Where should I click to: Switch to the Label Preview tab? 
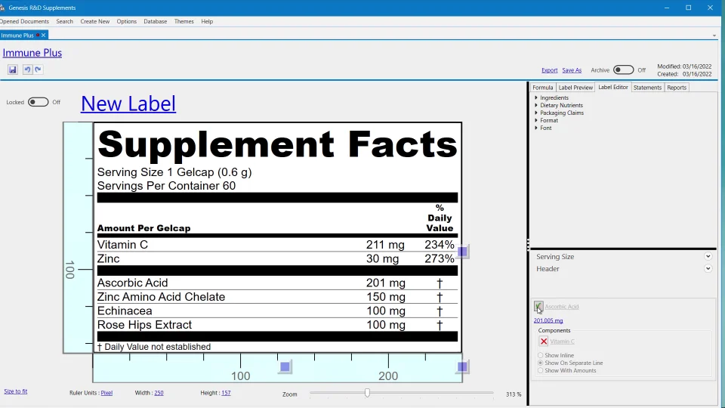coord(575,88)
